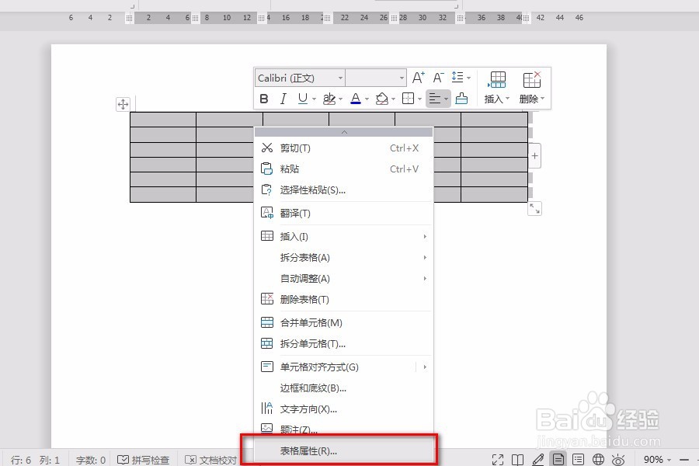Open font color dropdown arrow

pos(367,99)
